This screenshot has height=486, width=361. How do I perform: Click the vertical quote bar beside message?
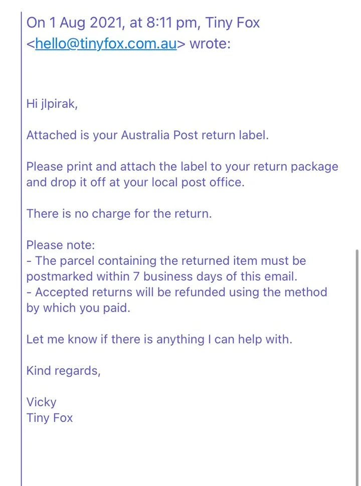tap(22, 249)
